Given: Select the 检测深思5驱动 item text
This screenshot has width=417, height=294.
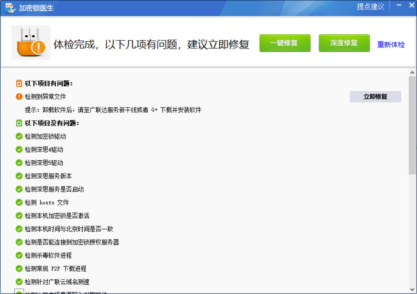Looking at the screenshot, I should [x=44, y=163].
